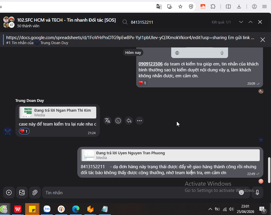Go to previous search result up chevron
Screen dimensions: 271x215
pos(251,22)
